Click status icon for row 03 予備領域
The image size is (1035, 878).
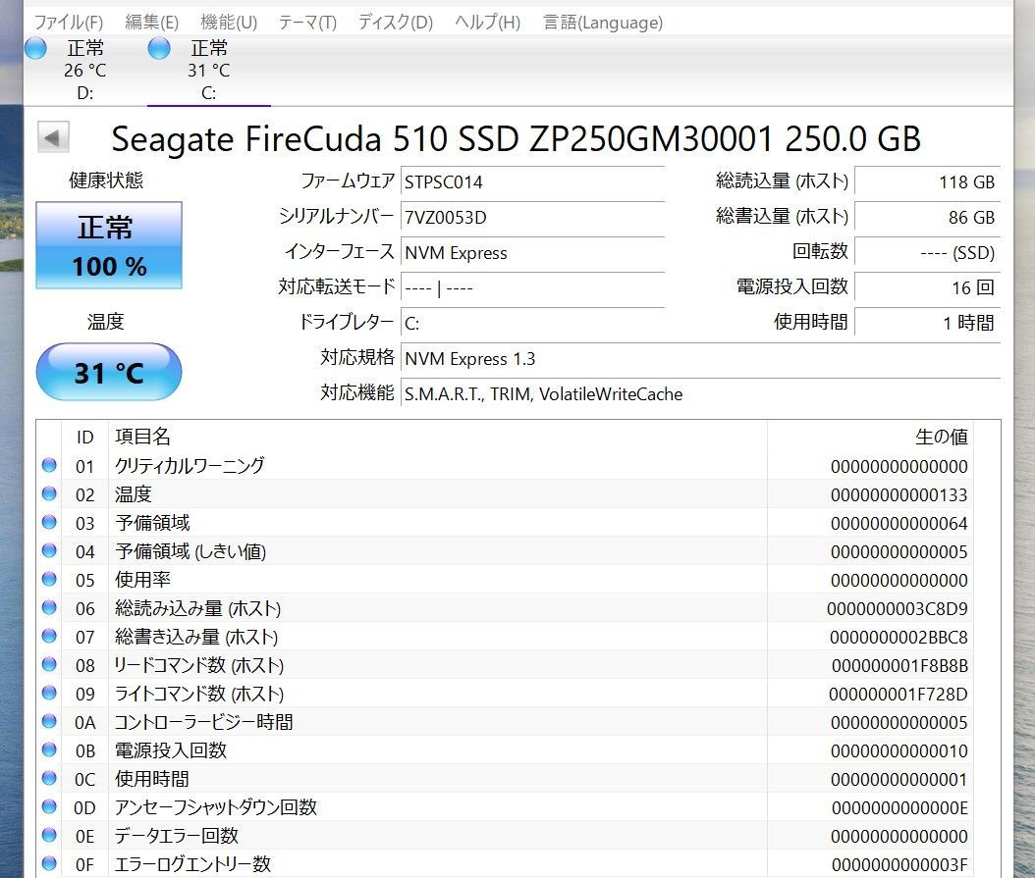click(49, 522)
